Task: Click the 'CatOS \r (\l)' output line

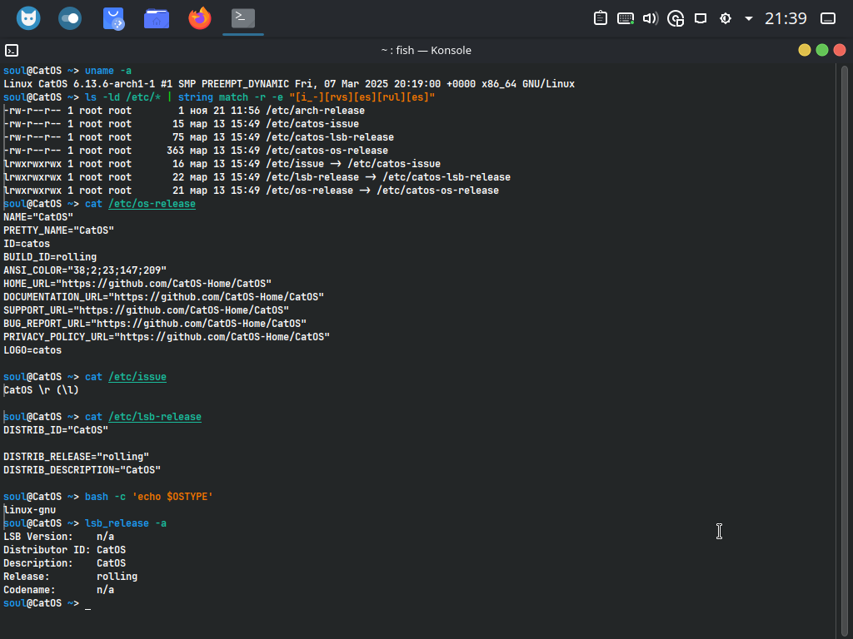Action: [x=42, y=390]
